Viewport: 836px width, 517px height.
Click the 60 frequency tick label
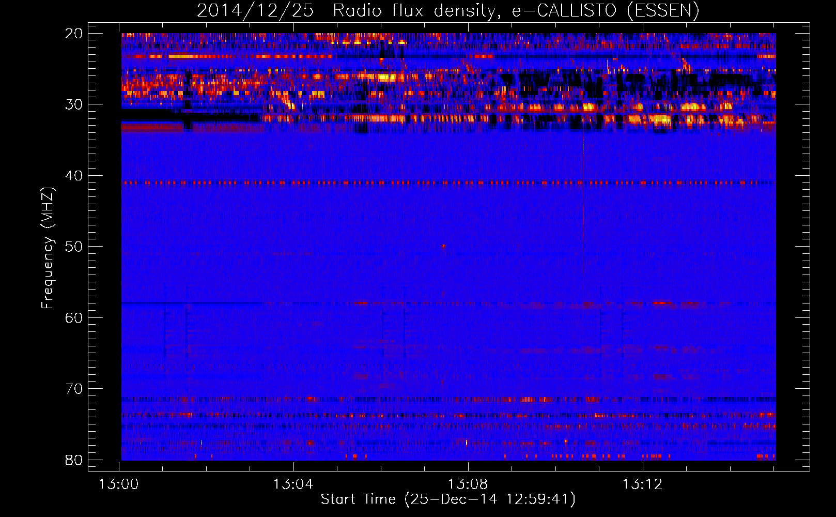point(74,317)
